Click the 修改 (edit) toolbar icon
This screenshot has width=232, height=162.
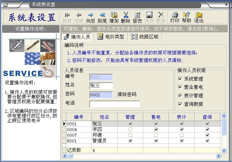[x=137, y=15]
